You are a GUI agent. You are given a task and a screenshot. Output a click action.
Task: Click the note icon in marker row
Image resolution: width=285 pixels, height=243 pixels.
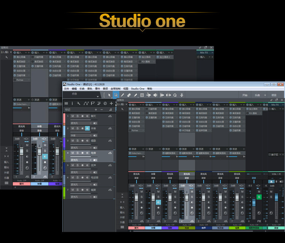click(x=111, y=110)
